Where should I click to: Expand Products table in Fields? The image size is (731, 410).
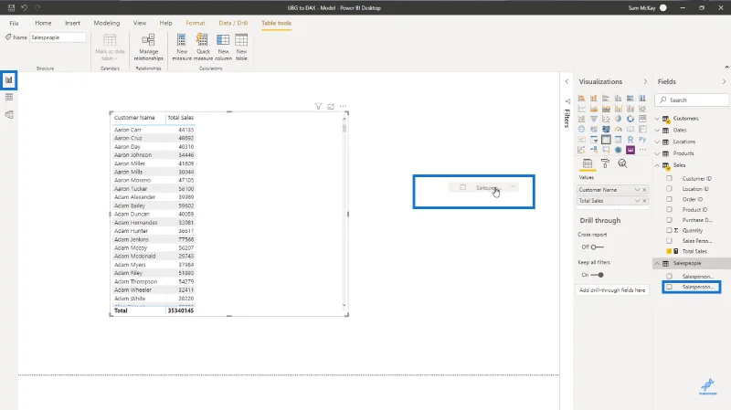click(657, 153)
